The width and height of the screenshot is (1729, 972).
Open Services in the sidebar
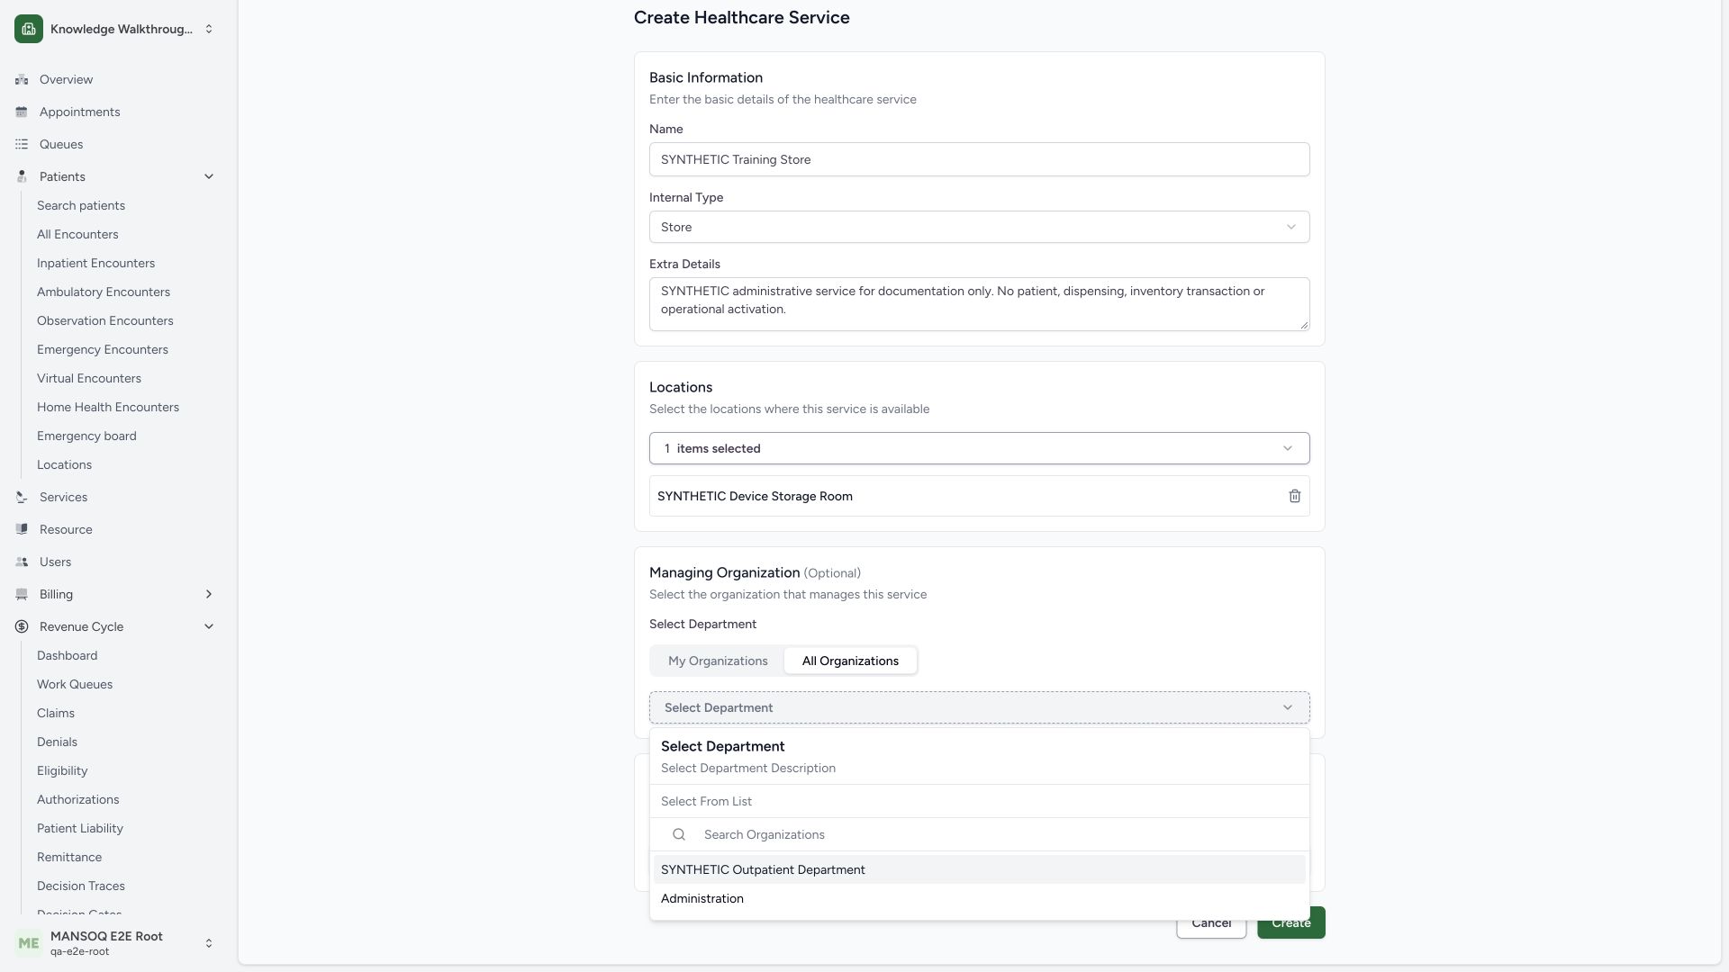63,497
